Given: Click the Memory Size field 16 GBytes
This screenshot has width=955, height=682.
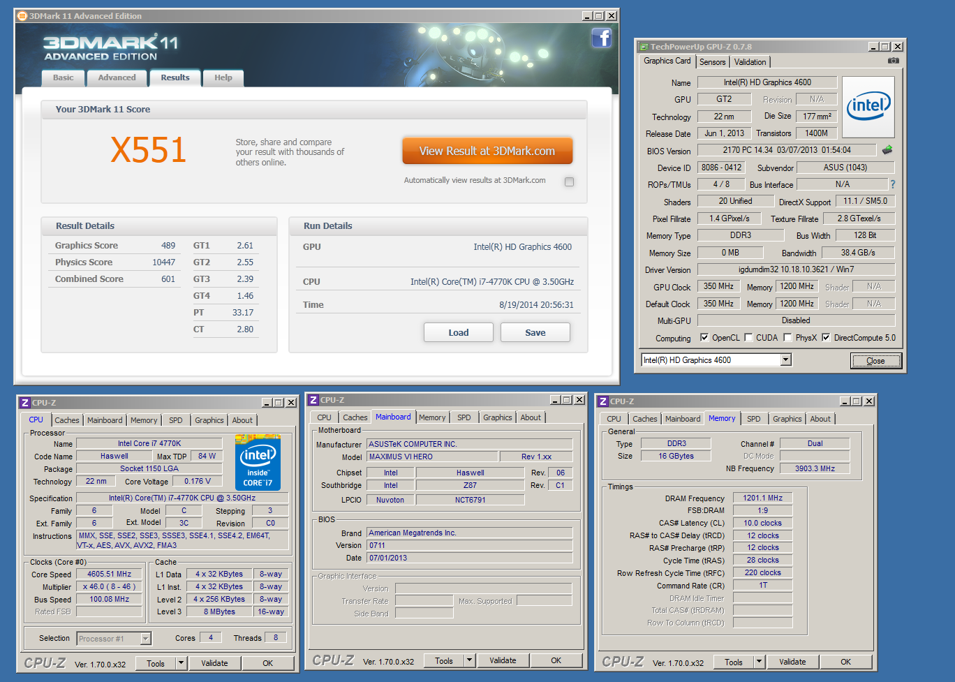Looking at the screenshot, I should [676, 456].
